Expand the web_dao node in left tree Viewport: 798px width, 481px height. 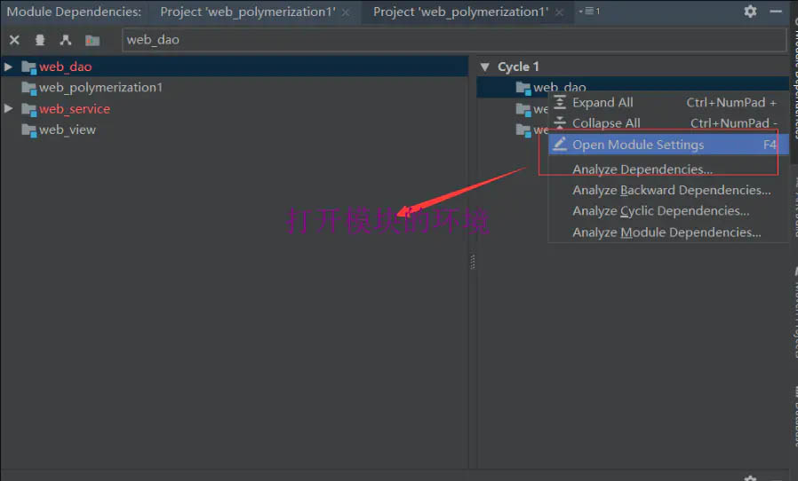8,67
